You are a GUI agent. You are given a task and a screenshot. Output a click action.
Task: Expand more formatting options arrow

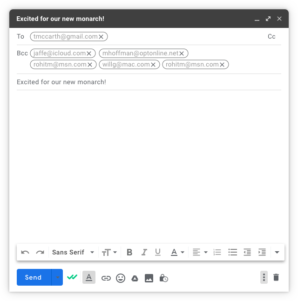pos(277,252)
